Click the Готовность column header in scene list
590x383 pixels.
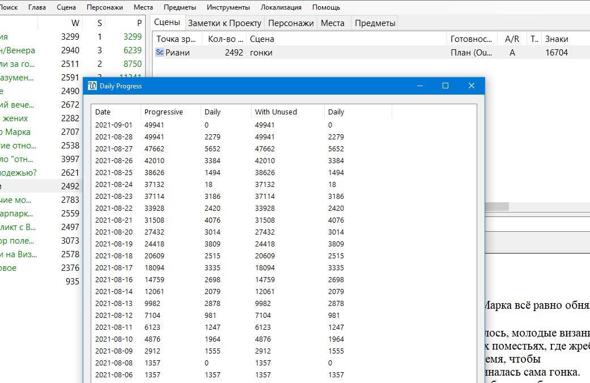pyautogui.click(x=472, y=39)
